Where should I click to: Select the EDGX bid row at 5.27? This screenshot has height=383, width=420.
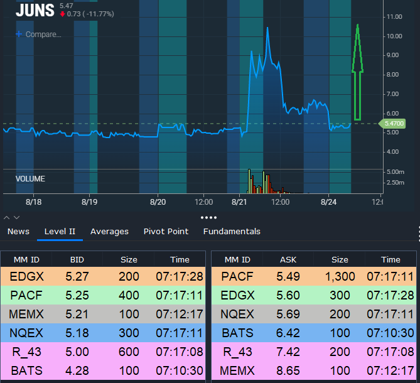(103, 276)
